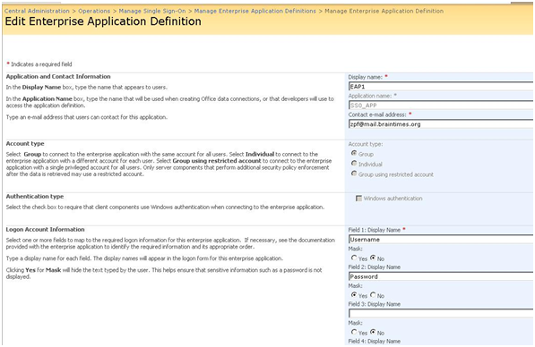Toggle the Windows authentication checkbox
535x347 pixels.
(x=358, y=199)
